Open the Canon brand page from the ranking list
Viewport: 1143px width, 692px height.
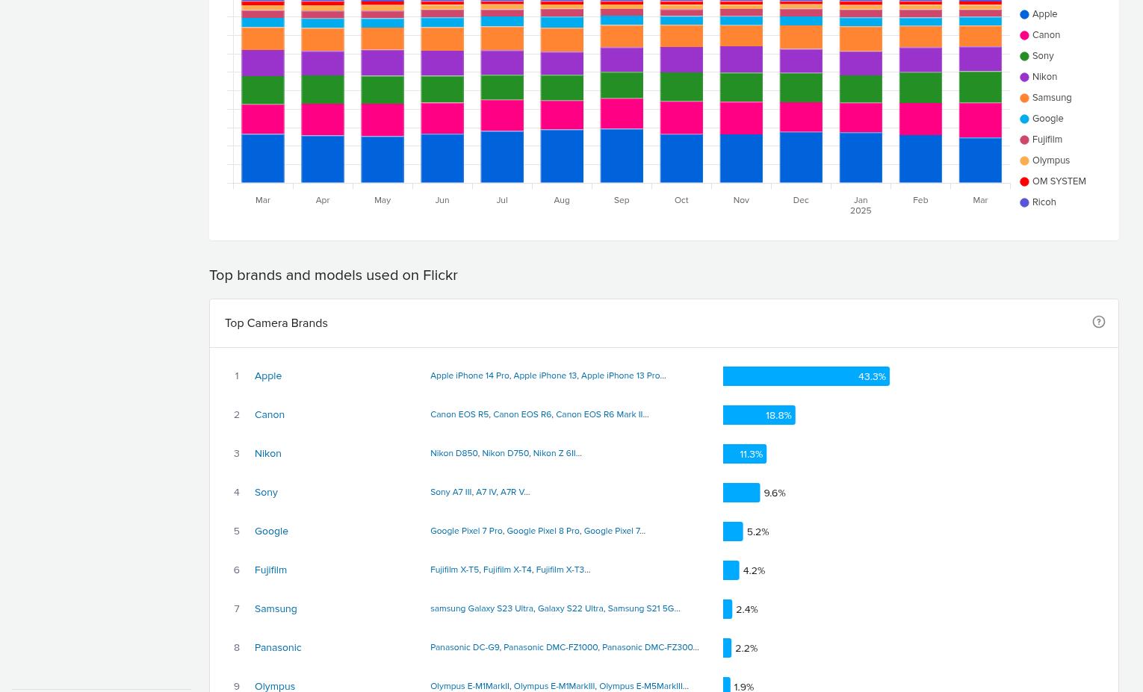coord(269,415)
